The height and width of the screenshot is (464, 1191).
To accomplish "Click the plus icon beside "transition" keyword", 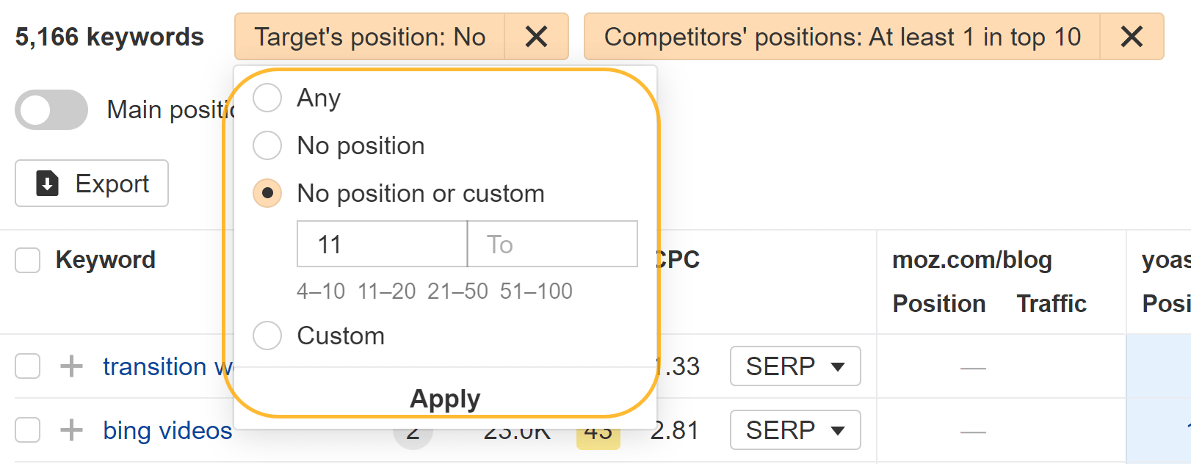I will tap(71, 366).
